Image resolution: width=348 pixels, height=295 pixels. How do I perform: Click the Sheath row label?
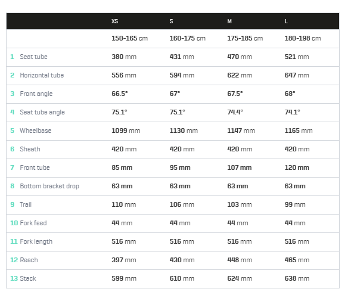point(30,149)
